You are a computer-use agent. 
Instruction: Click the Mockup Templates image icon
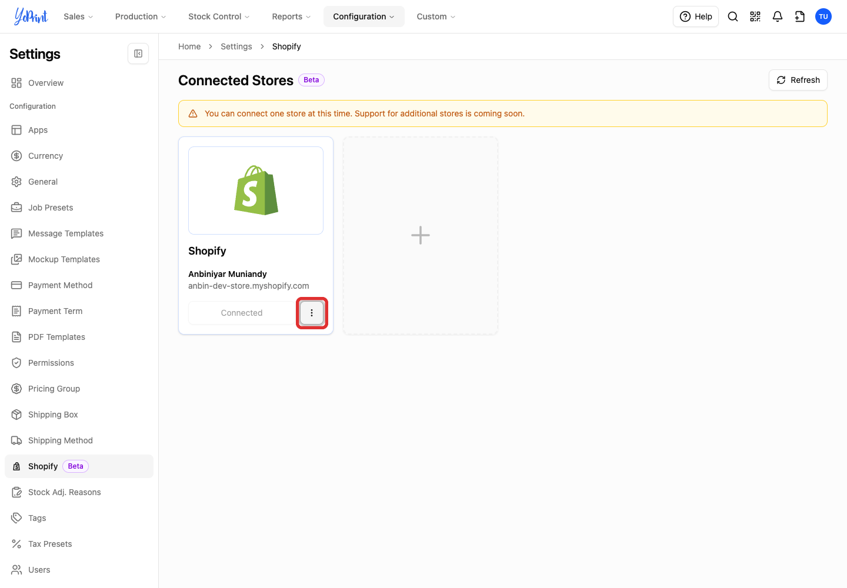coord(16,259)
